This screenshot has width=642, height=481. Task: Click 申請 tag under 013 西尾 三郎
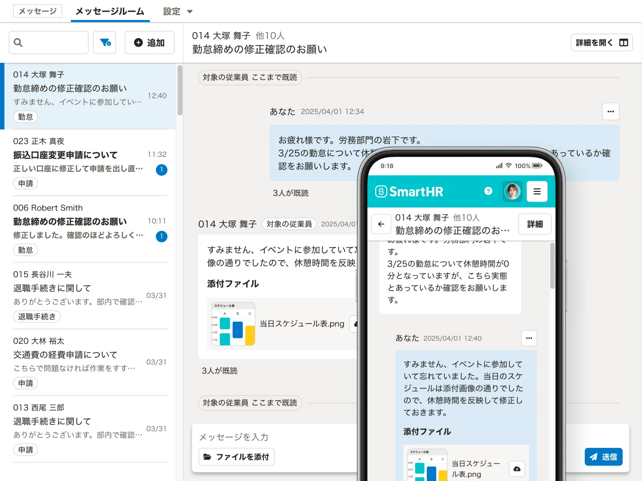click(26, 450)
